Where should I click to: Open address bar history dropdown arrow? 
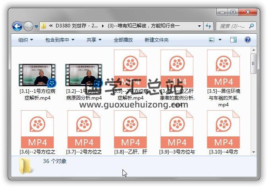coord(200,26)
